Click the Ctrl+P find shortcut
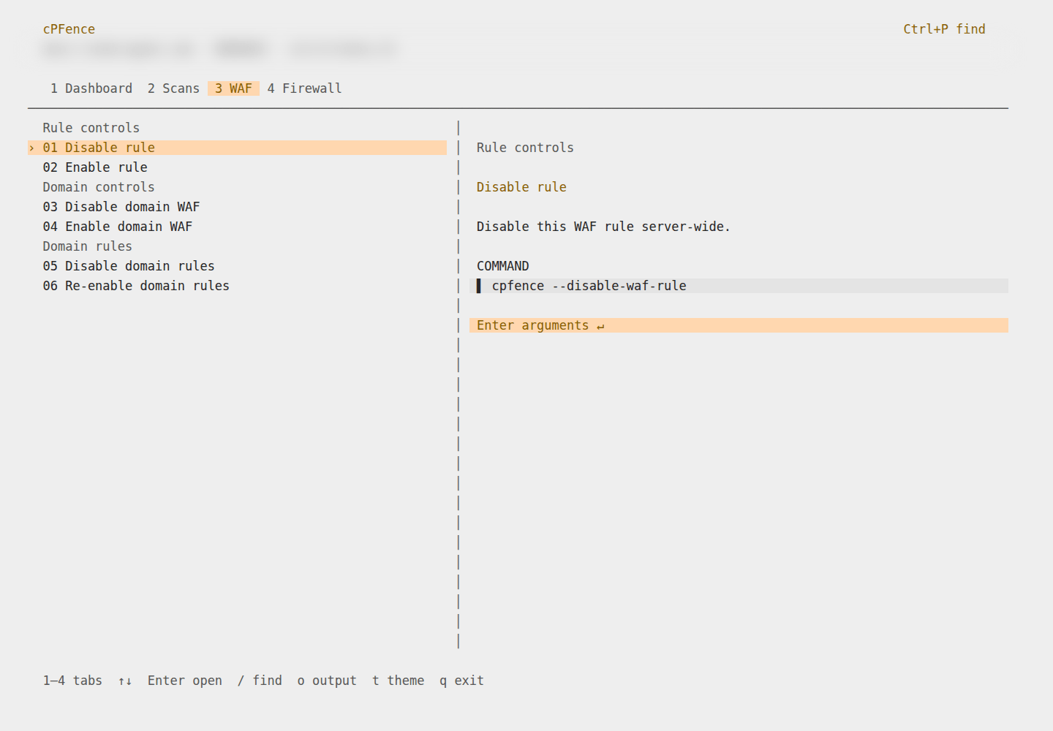The width and height of the screenshot is (1053, 731). pyautogui.click(x=944, y=29)
